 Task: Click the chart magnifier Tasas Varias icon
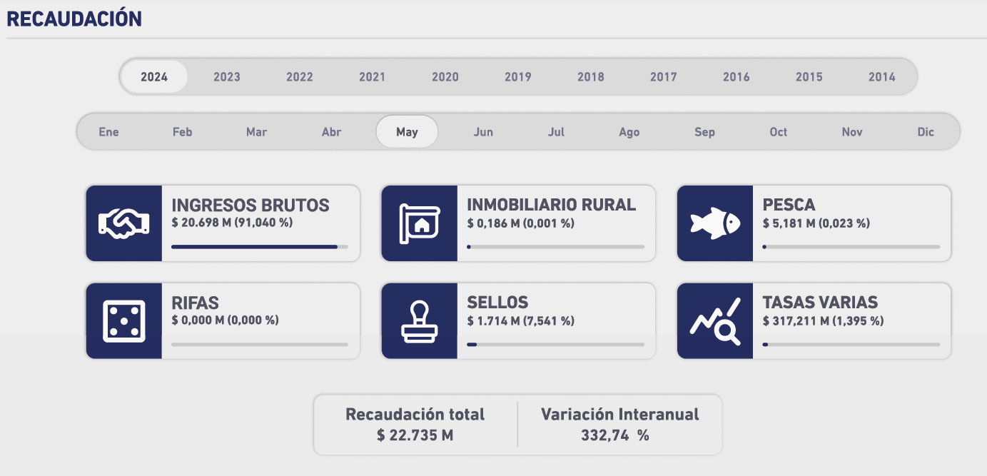pyautogui.click(x=714, y=320)
